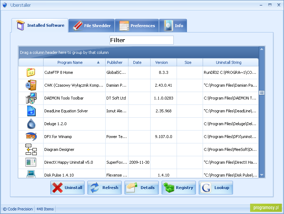Screen dimensions: 284x214
Task: Click the Flexense publisher cell
Action: pyautogui.click(x=117, y=174)
